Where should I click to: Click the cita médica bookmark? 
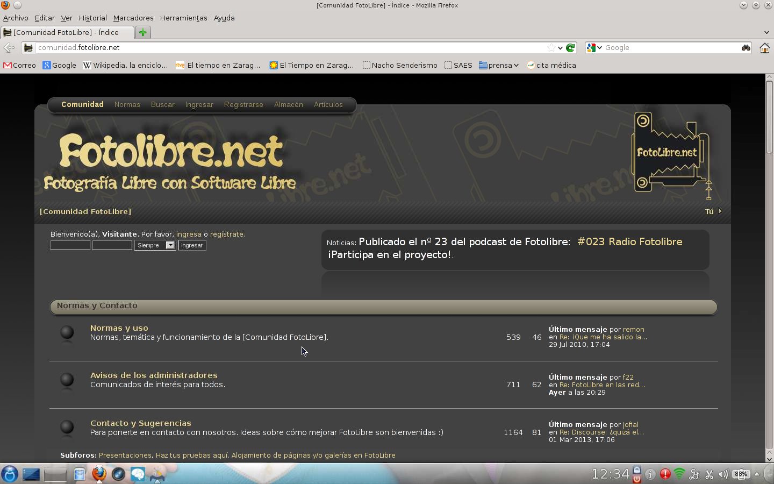tap(551, 65)
